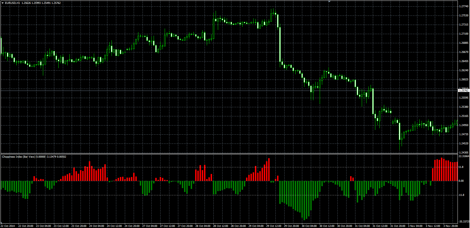
Task: Click price axis value 1.25380
Action: (x=464, y=107)
